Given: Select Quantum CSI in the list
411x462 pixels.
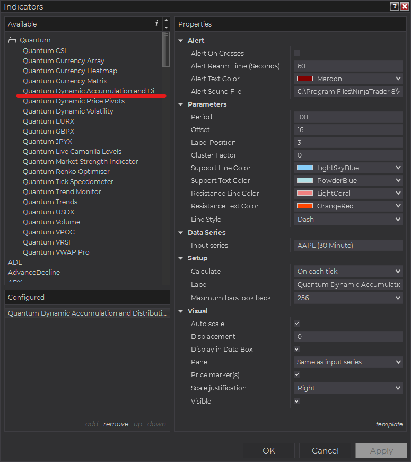Looking at the screenshot, I should [45, 51].
